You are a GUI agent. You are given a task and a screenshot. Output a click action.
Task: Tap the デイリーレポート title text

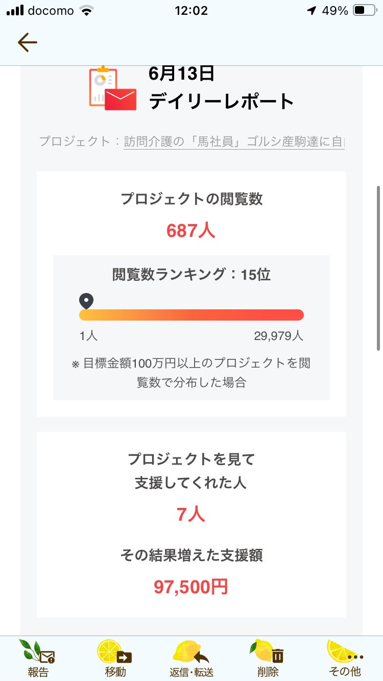[x=222, y=101]
